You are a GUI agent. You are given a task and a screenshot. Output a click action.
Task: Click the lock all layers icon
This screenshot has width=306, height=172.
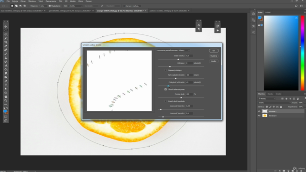(281, 107)
